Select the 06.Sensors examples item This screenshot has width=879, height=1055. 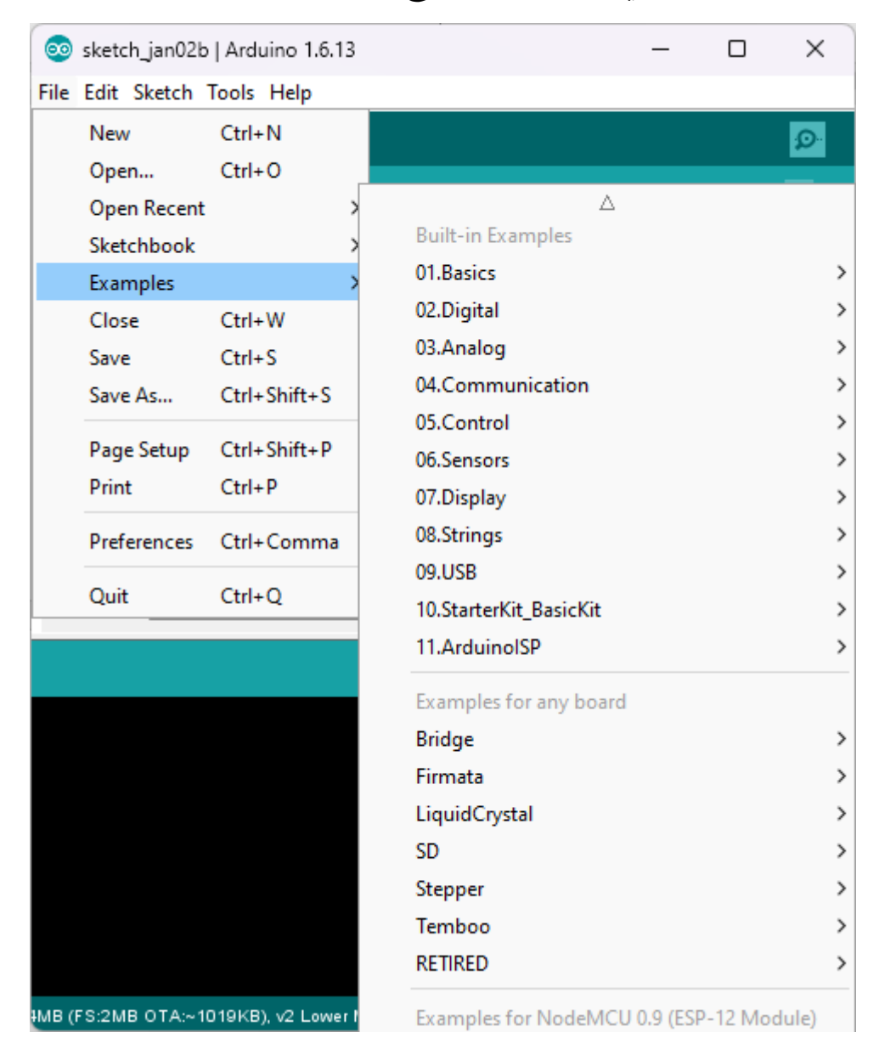point(462,460)
